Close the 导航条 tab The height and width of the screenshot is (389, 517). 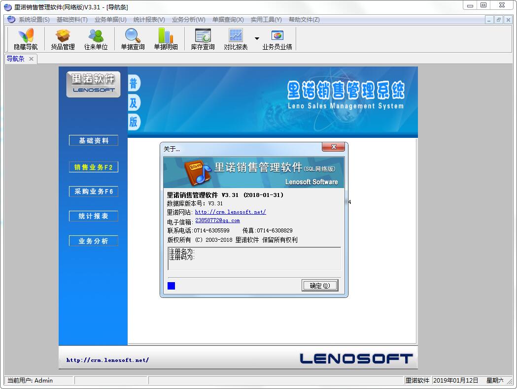[32, 59]
